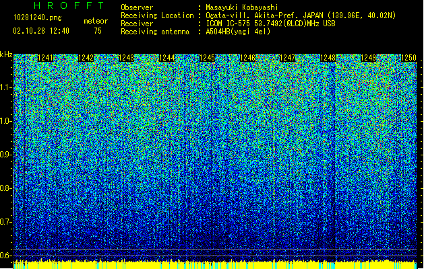Select receiver value ICOM IC-575 53.7492 MHz USB
The width and height of the screenshot is (424, 269).
(270, 24)
